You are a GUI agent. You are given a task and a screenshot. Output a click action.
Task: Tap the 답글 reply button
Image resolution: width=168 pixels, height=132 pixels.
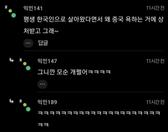coord(43,43)
